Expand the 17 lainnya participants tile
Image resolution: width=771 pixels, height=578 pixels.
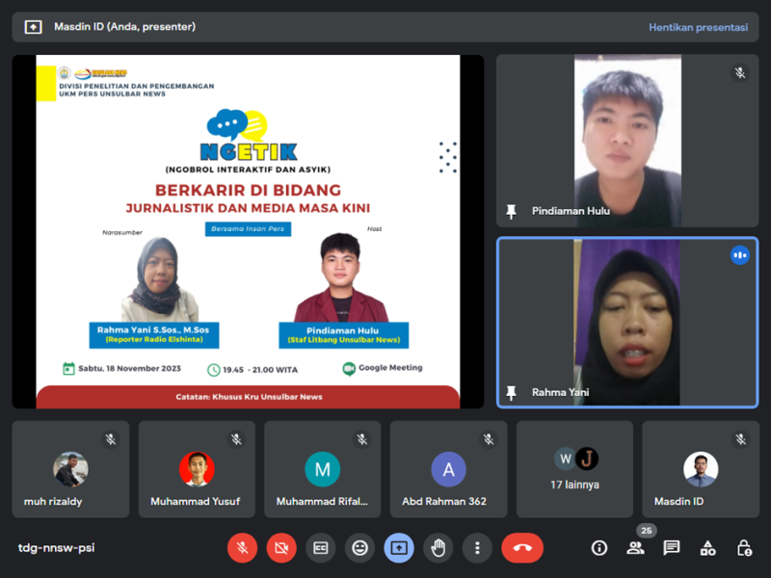point(574,469)
